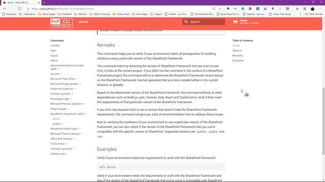
Task: Jump to Examples in table of contents
Action: click(238, 61)
